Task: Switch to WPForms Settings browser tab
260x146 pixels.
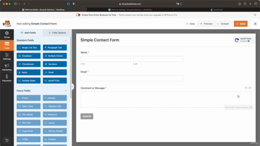Action: [x=130, y=10]
